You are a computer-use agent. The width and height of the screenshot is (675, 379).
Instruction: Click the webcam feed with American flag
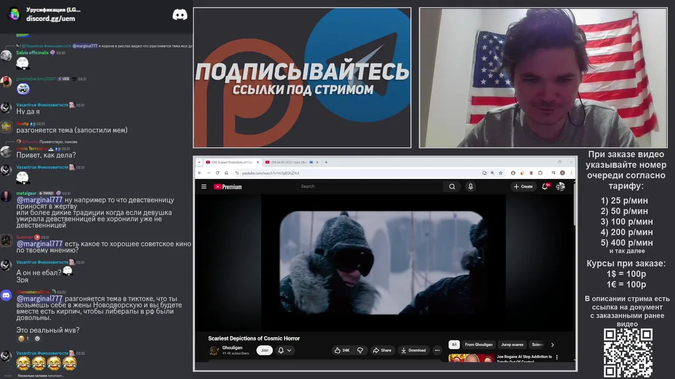(x=543, y=77)
